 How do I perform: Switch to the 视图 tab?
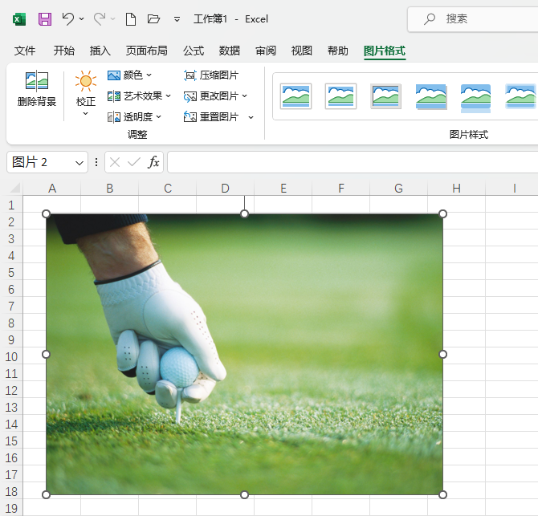302,51
